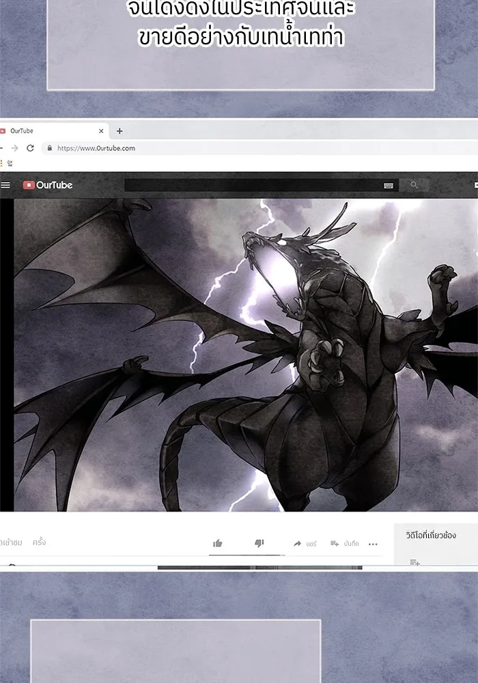
Task: View site info via padlock icon
Action: tap(49, 148)
